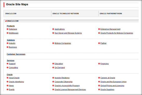Open Global Pricing and Licensing link
The height and width of the screenshot is (95, 142).
coord(112,86)
